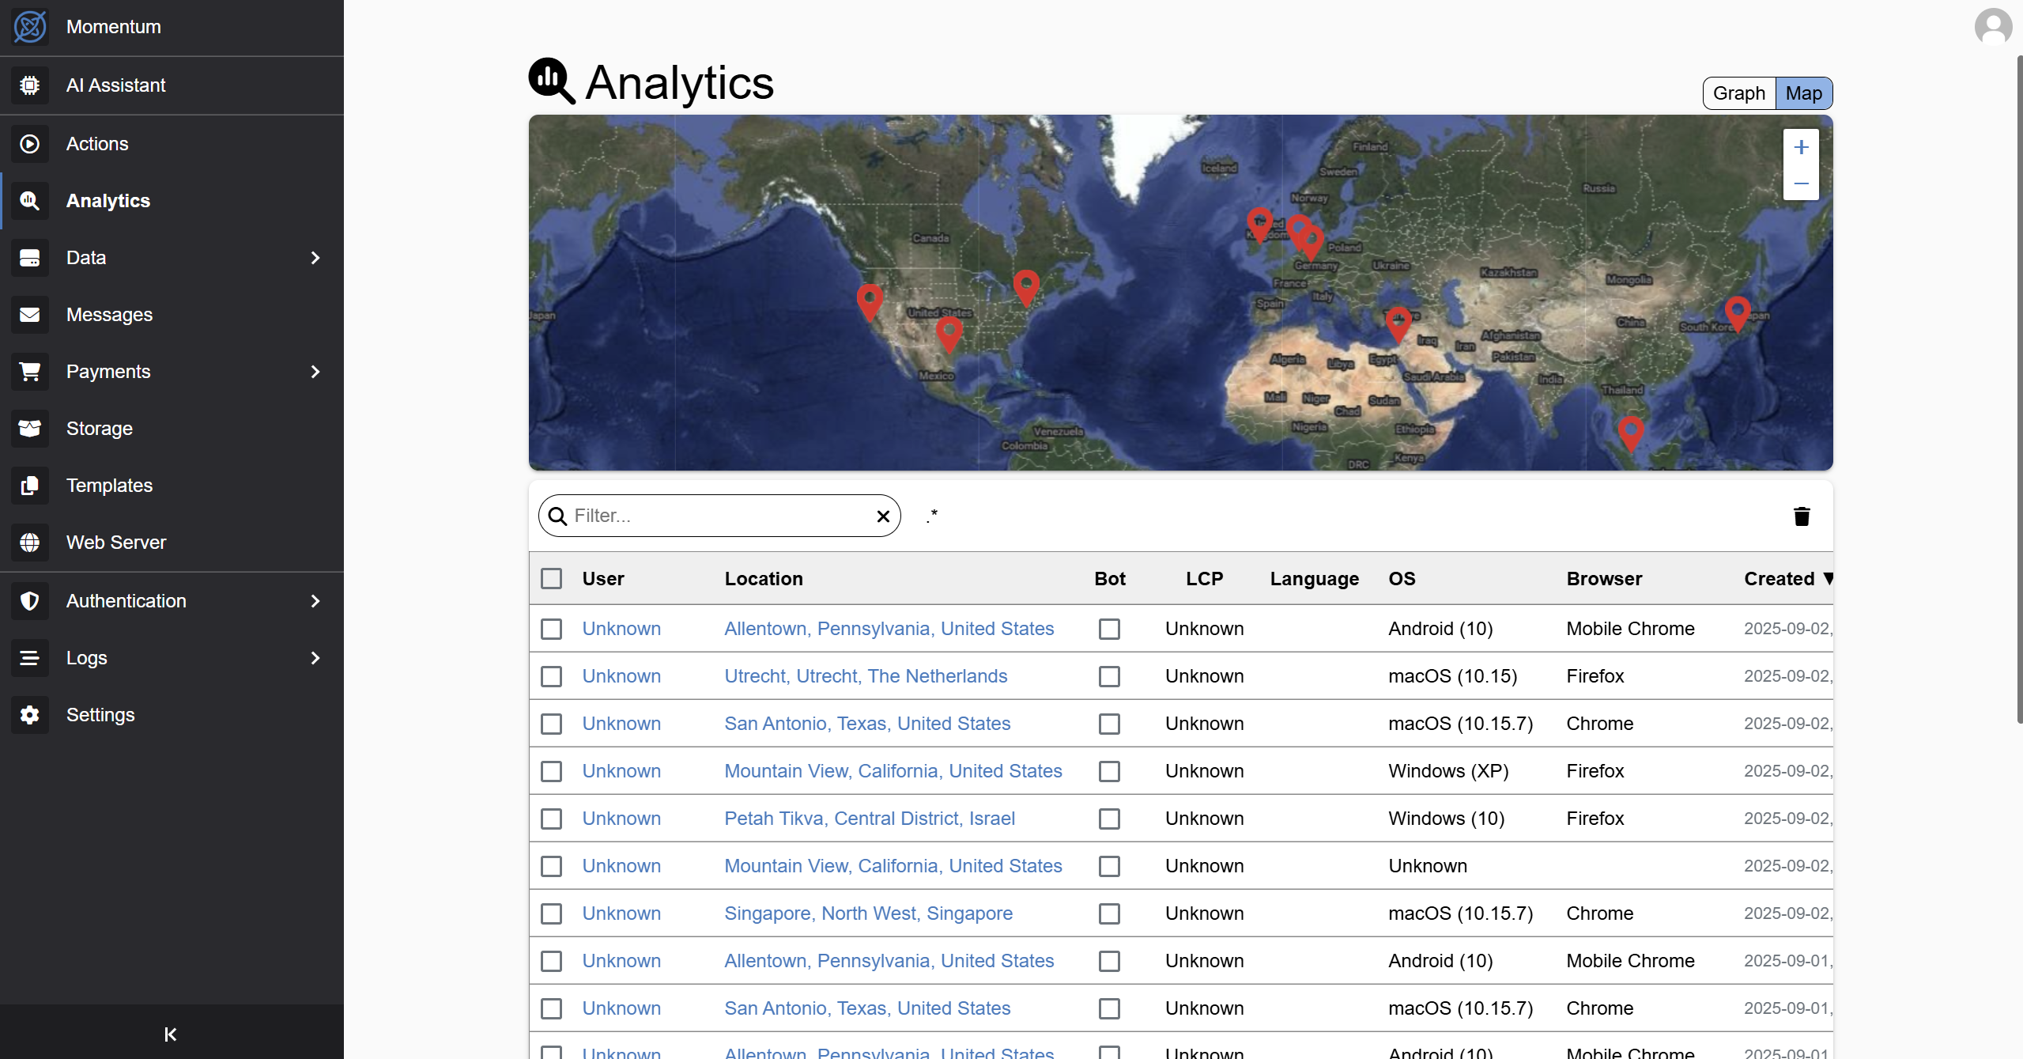Switch to the Graph view

tap(1738, 93)
